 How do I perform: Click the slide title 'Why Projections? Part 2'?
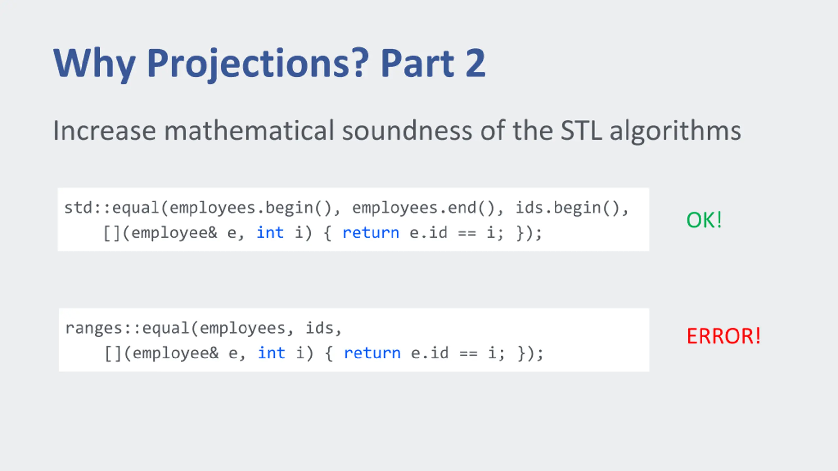click(x=269, y=63)
